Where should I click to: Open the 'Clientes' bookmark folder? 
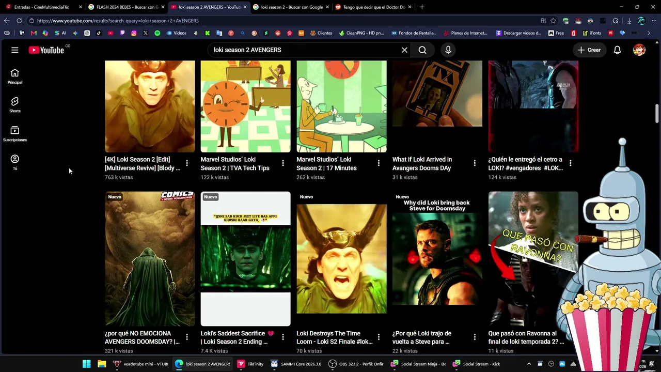tap(321, 33)
